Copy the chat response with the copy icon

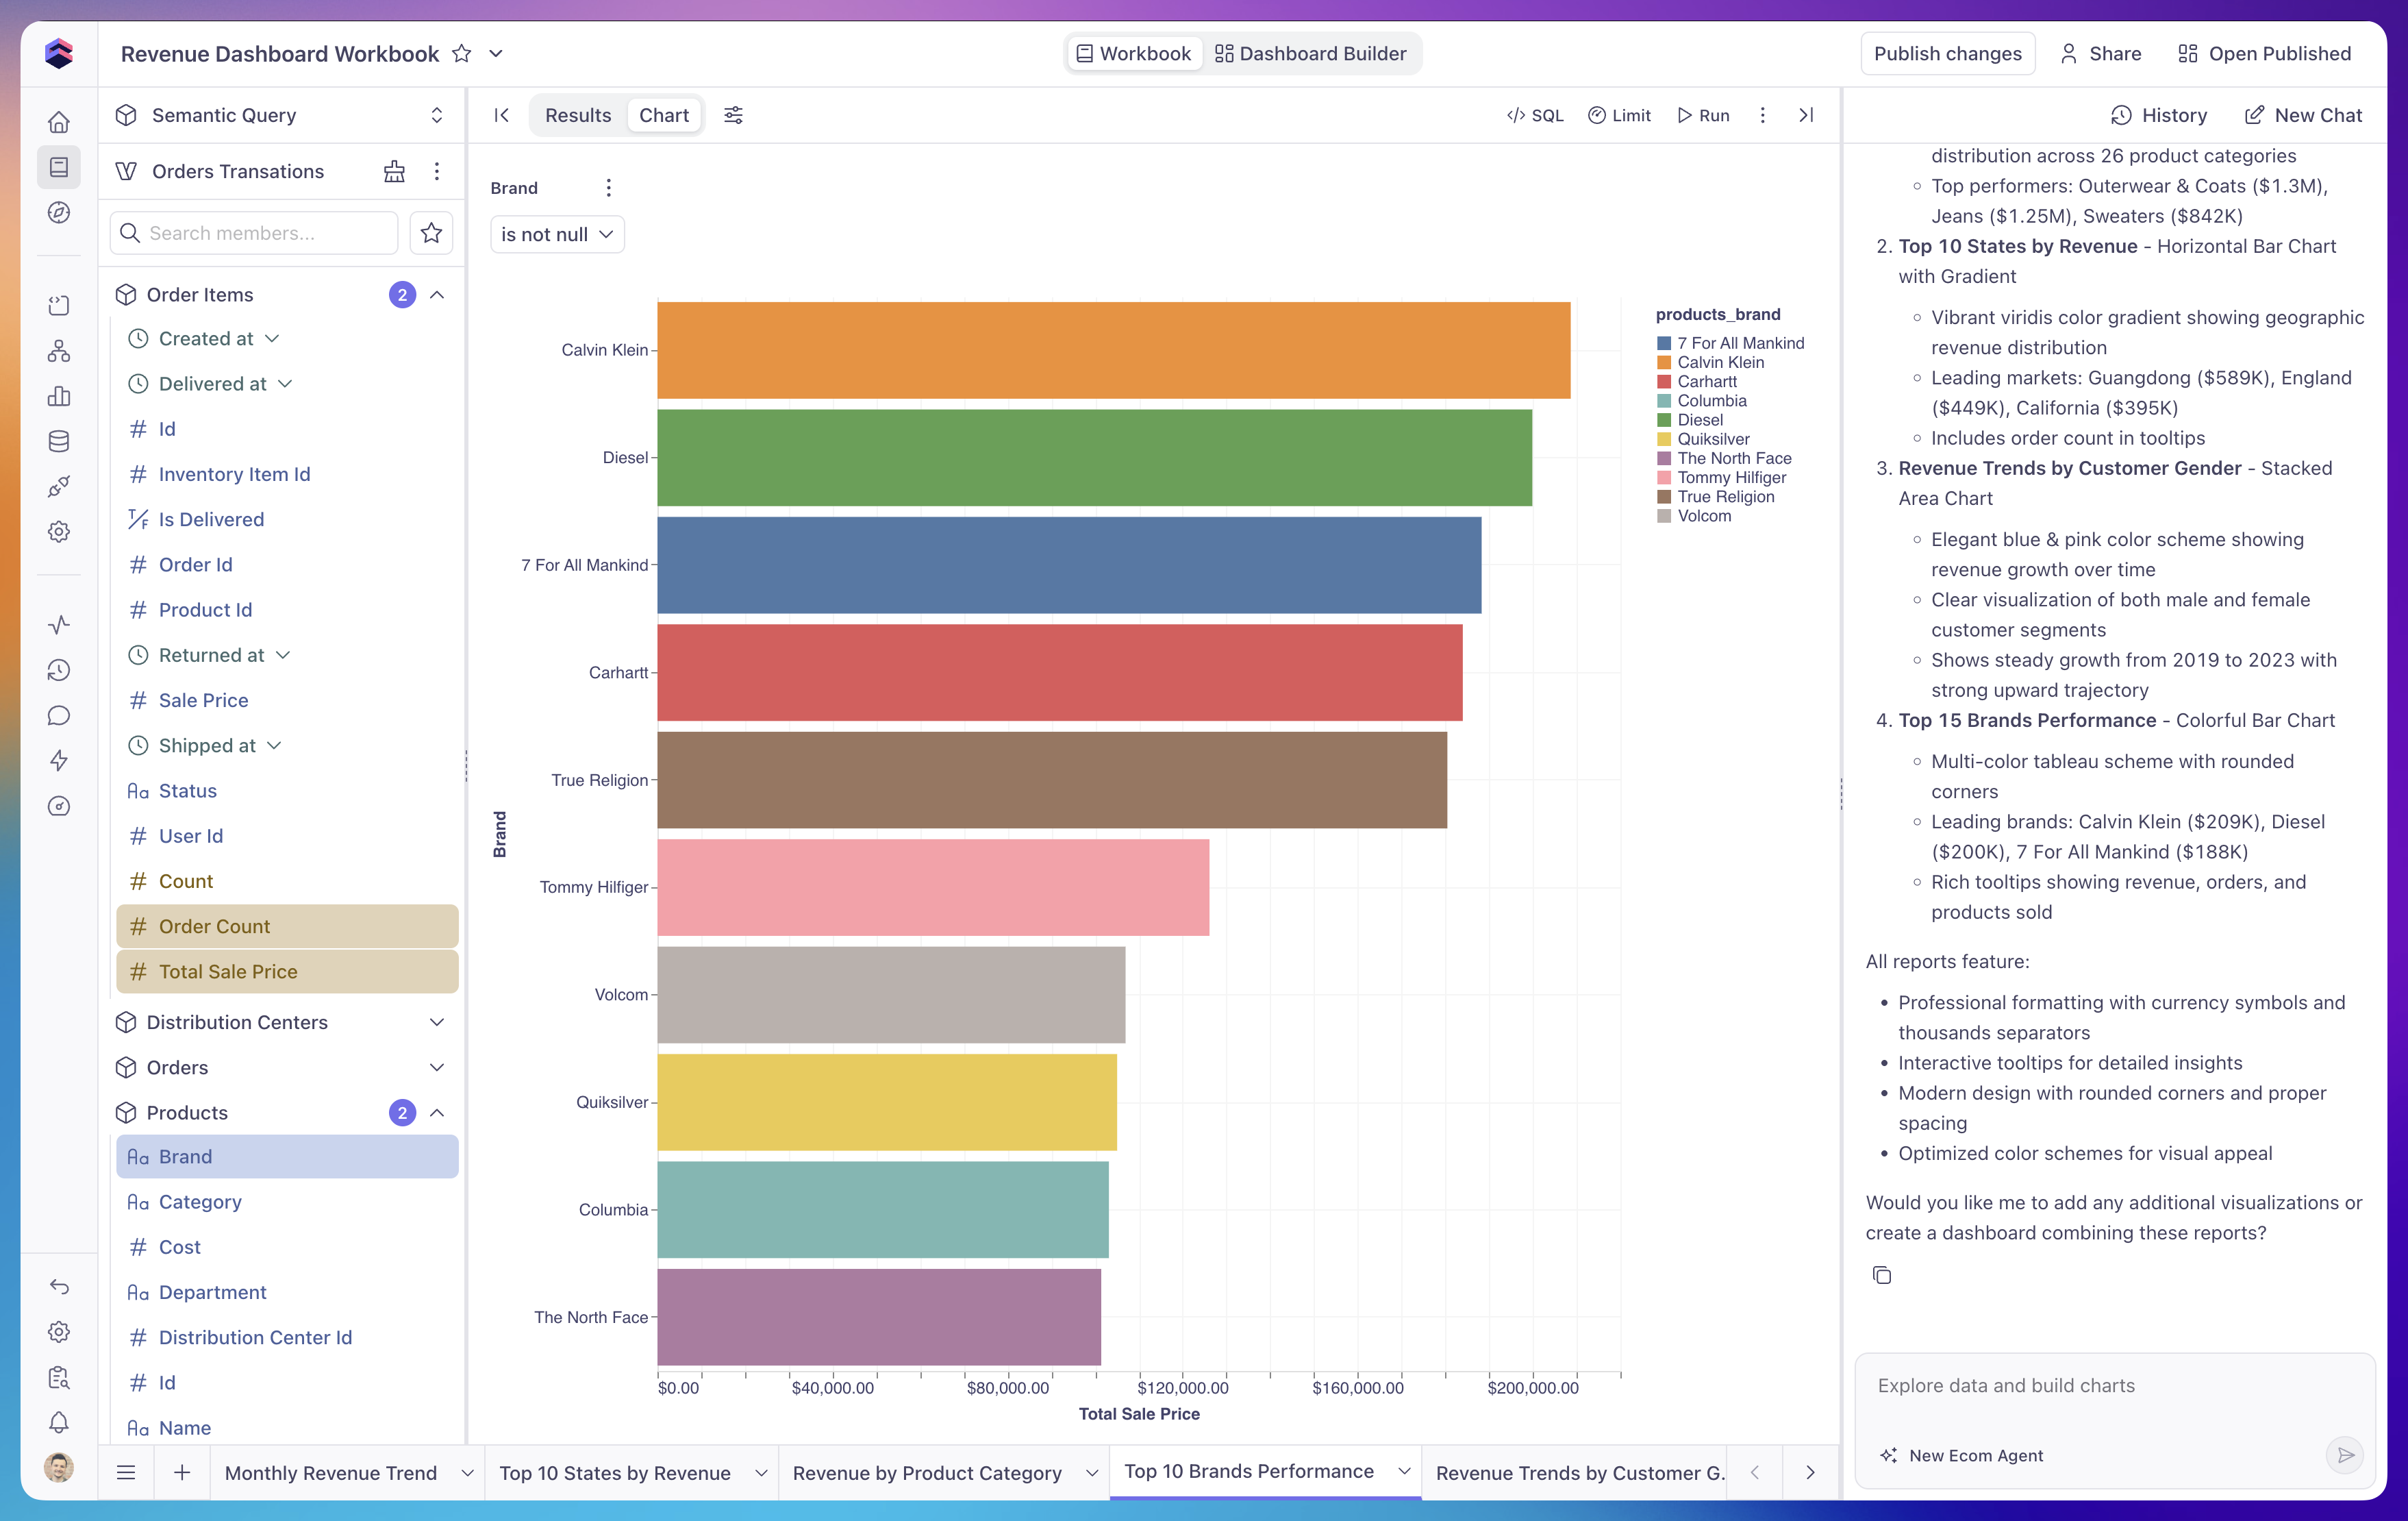pos(1881,1275)
